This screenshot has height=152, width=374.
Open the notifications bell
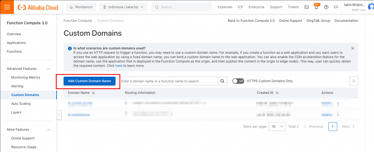tap(316, 7)
